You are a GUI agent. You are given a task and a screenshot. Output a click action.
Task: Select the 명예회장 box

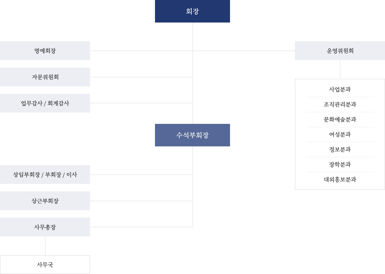pyautogui.click(x=45, y=51)
